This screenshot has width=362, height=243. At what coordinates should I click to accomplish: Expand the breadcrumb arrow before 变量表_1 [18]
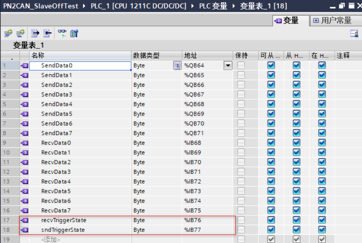(233, 6)
